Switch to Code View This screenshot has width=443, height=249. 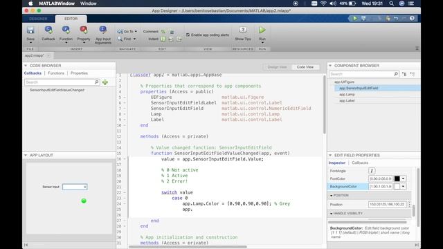click(x=305, y=67)
